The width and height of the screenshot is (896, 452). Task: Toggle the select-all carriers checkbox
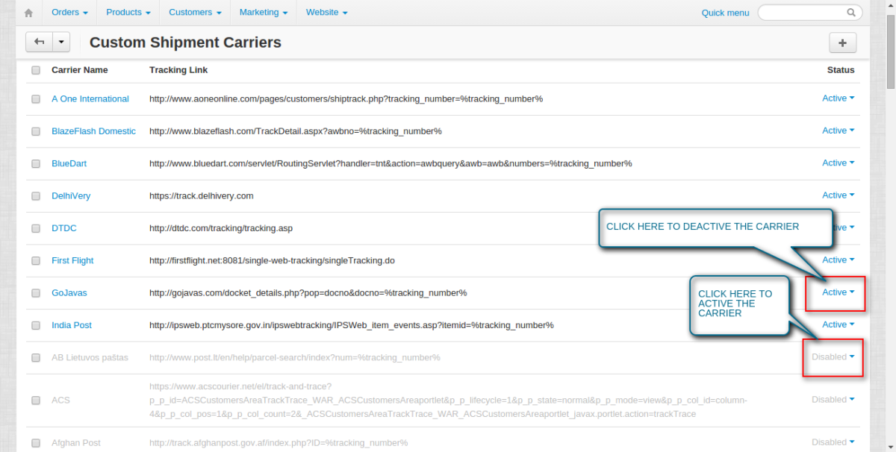click(x=36, y=70)
